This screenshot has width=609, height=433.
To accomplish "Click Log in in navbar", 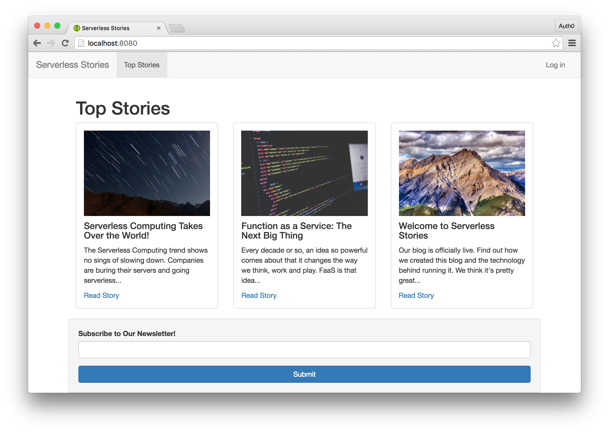I will pyautogui.click(x=555, y=65).
